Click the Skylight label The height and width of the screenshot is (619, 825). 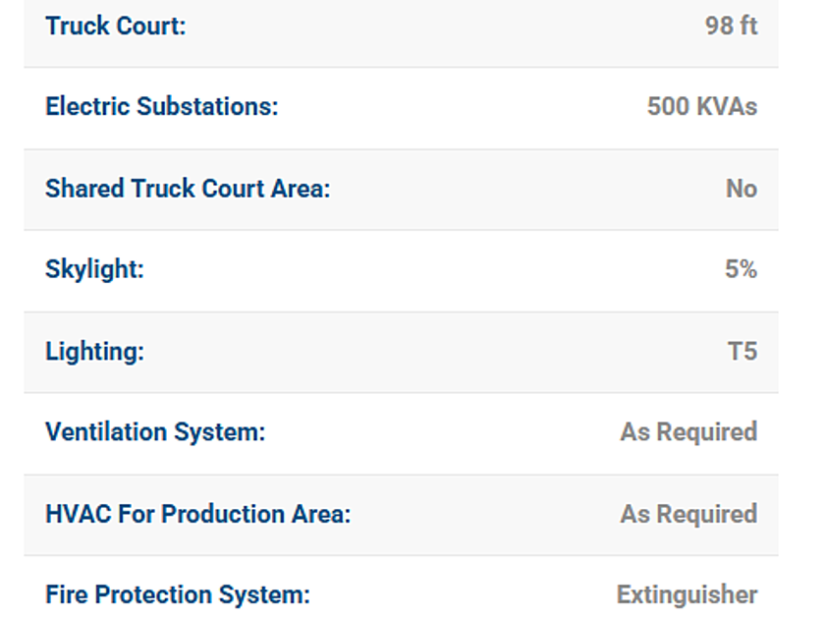pos(94,270)
